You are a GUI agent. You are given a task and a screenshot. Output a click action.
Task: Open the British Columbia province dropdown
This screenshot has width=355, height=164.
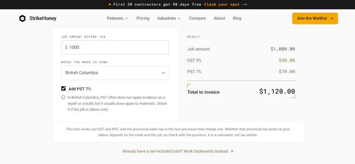(x=115, y=73)
